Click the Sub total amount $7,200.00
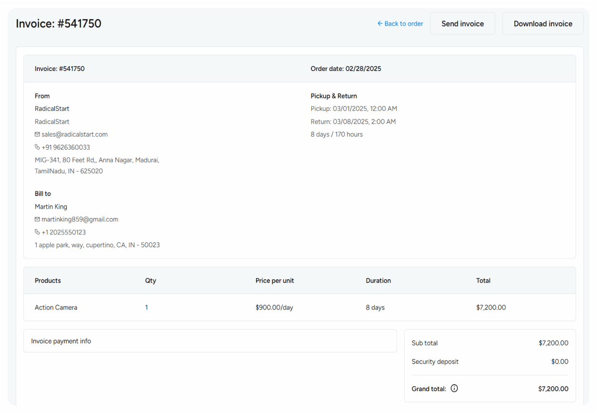 (x=554, y=343)
